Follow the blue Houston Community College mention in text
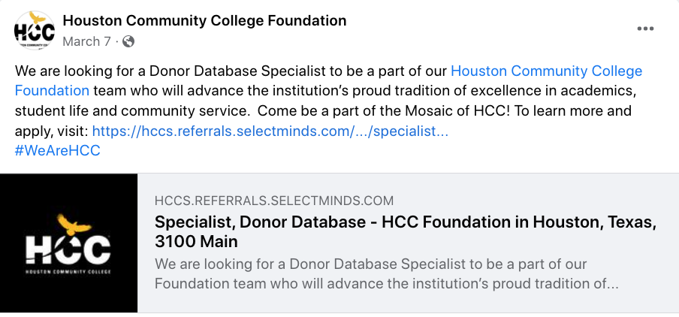 coord(547,71)
